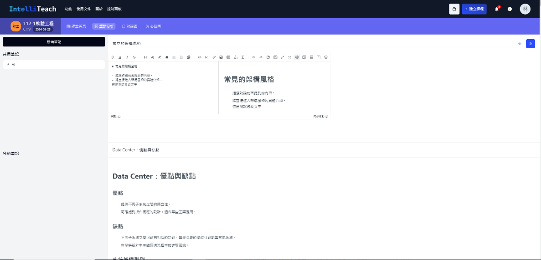Switch to 心智圖 tab
This screenshot has height=260, width=541.
point(153,26)
